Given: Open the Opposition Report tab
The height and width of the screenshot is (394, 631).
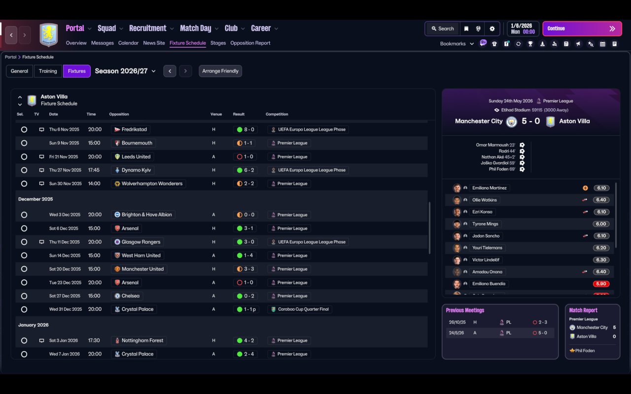Looking at the screenshot, I should 250,43.
